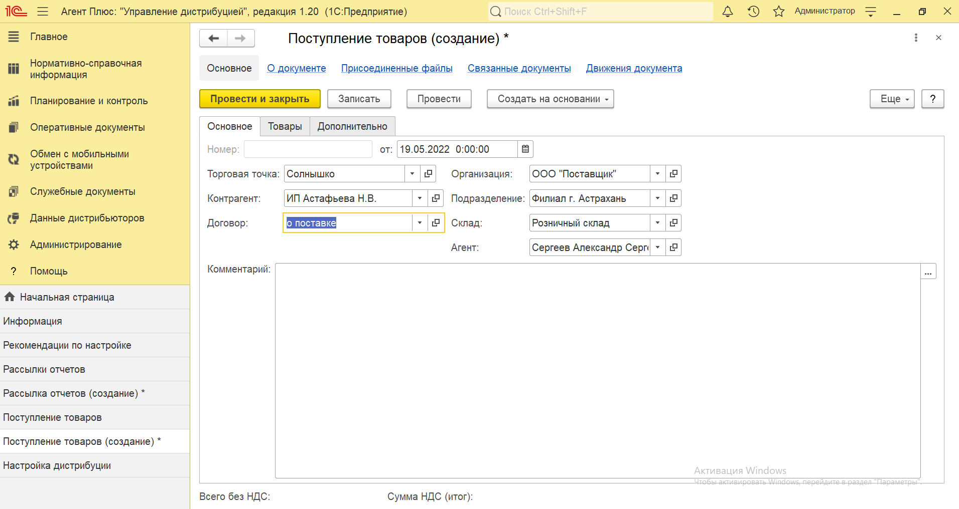Open Данные дистрибьюторов section
The height and width of the screenshot is (509, 959).
(x=95, y=218)
